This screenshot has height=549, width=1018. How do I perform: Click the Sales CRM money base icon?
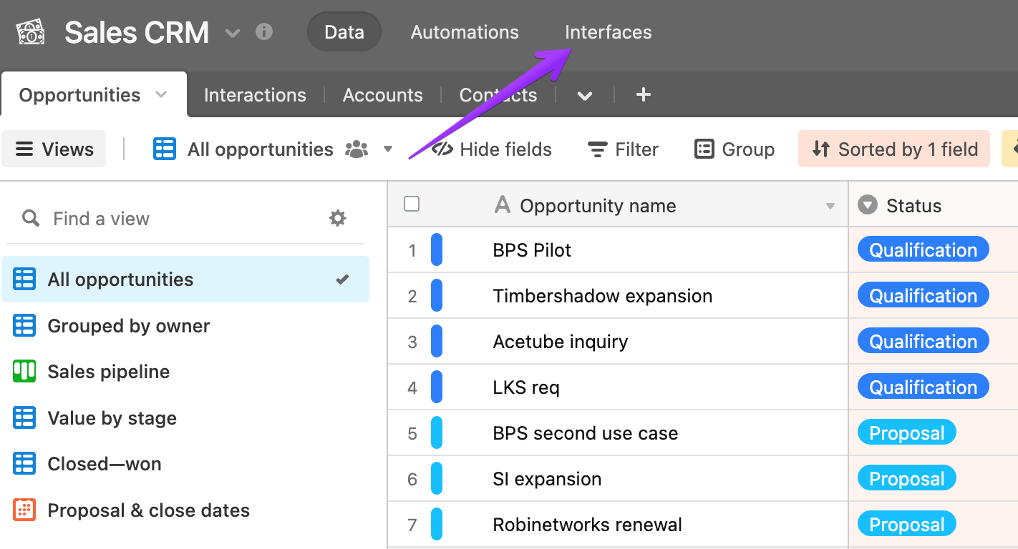(x=31, y=32)
